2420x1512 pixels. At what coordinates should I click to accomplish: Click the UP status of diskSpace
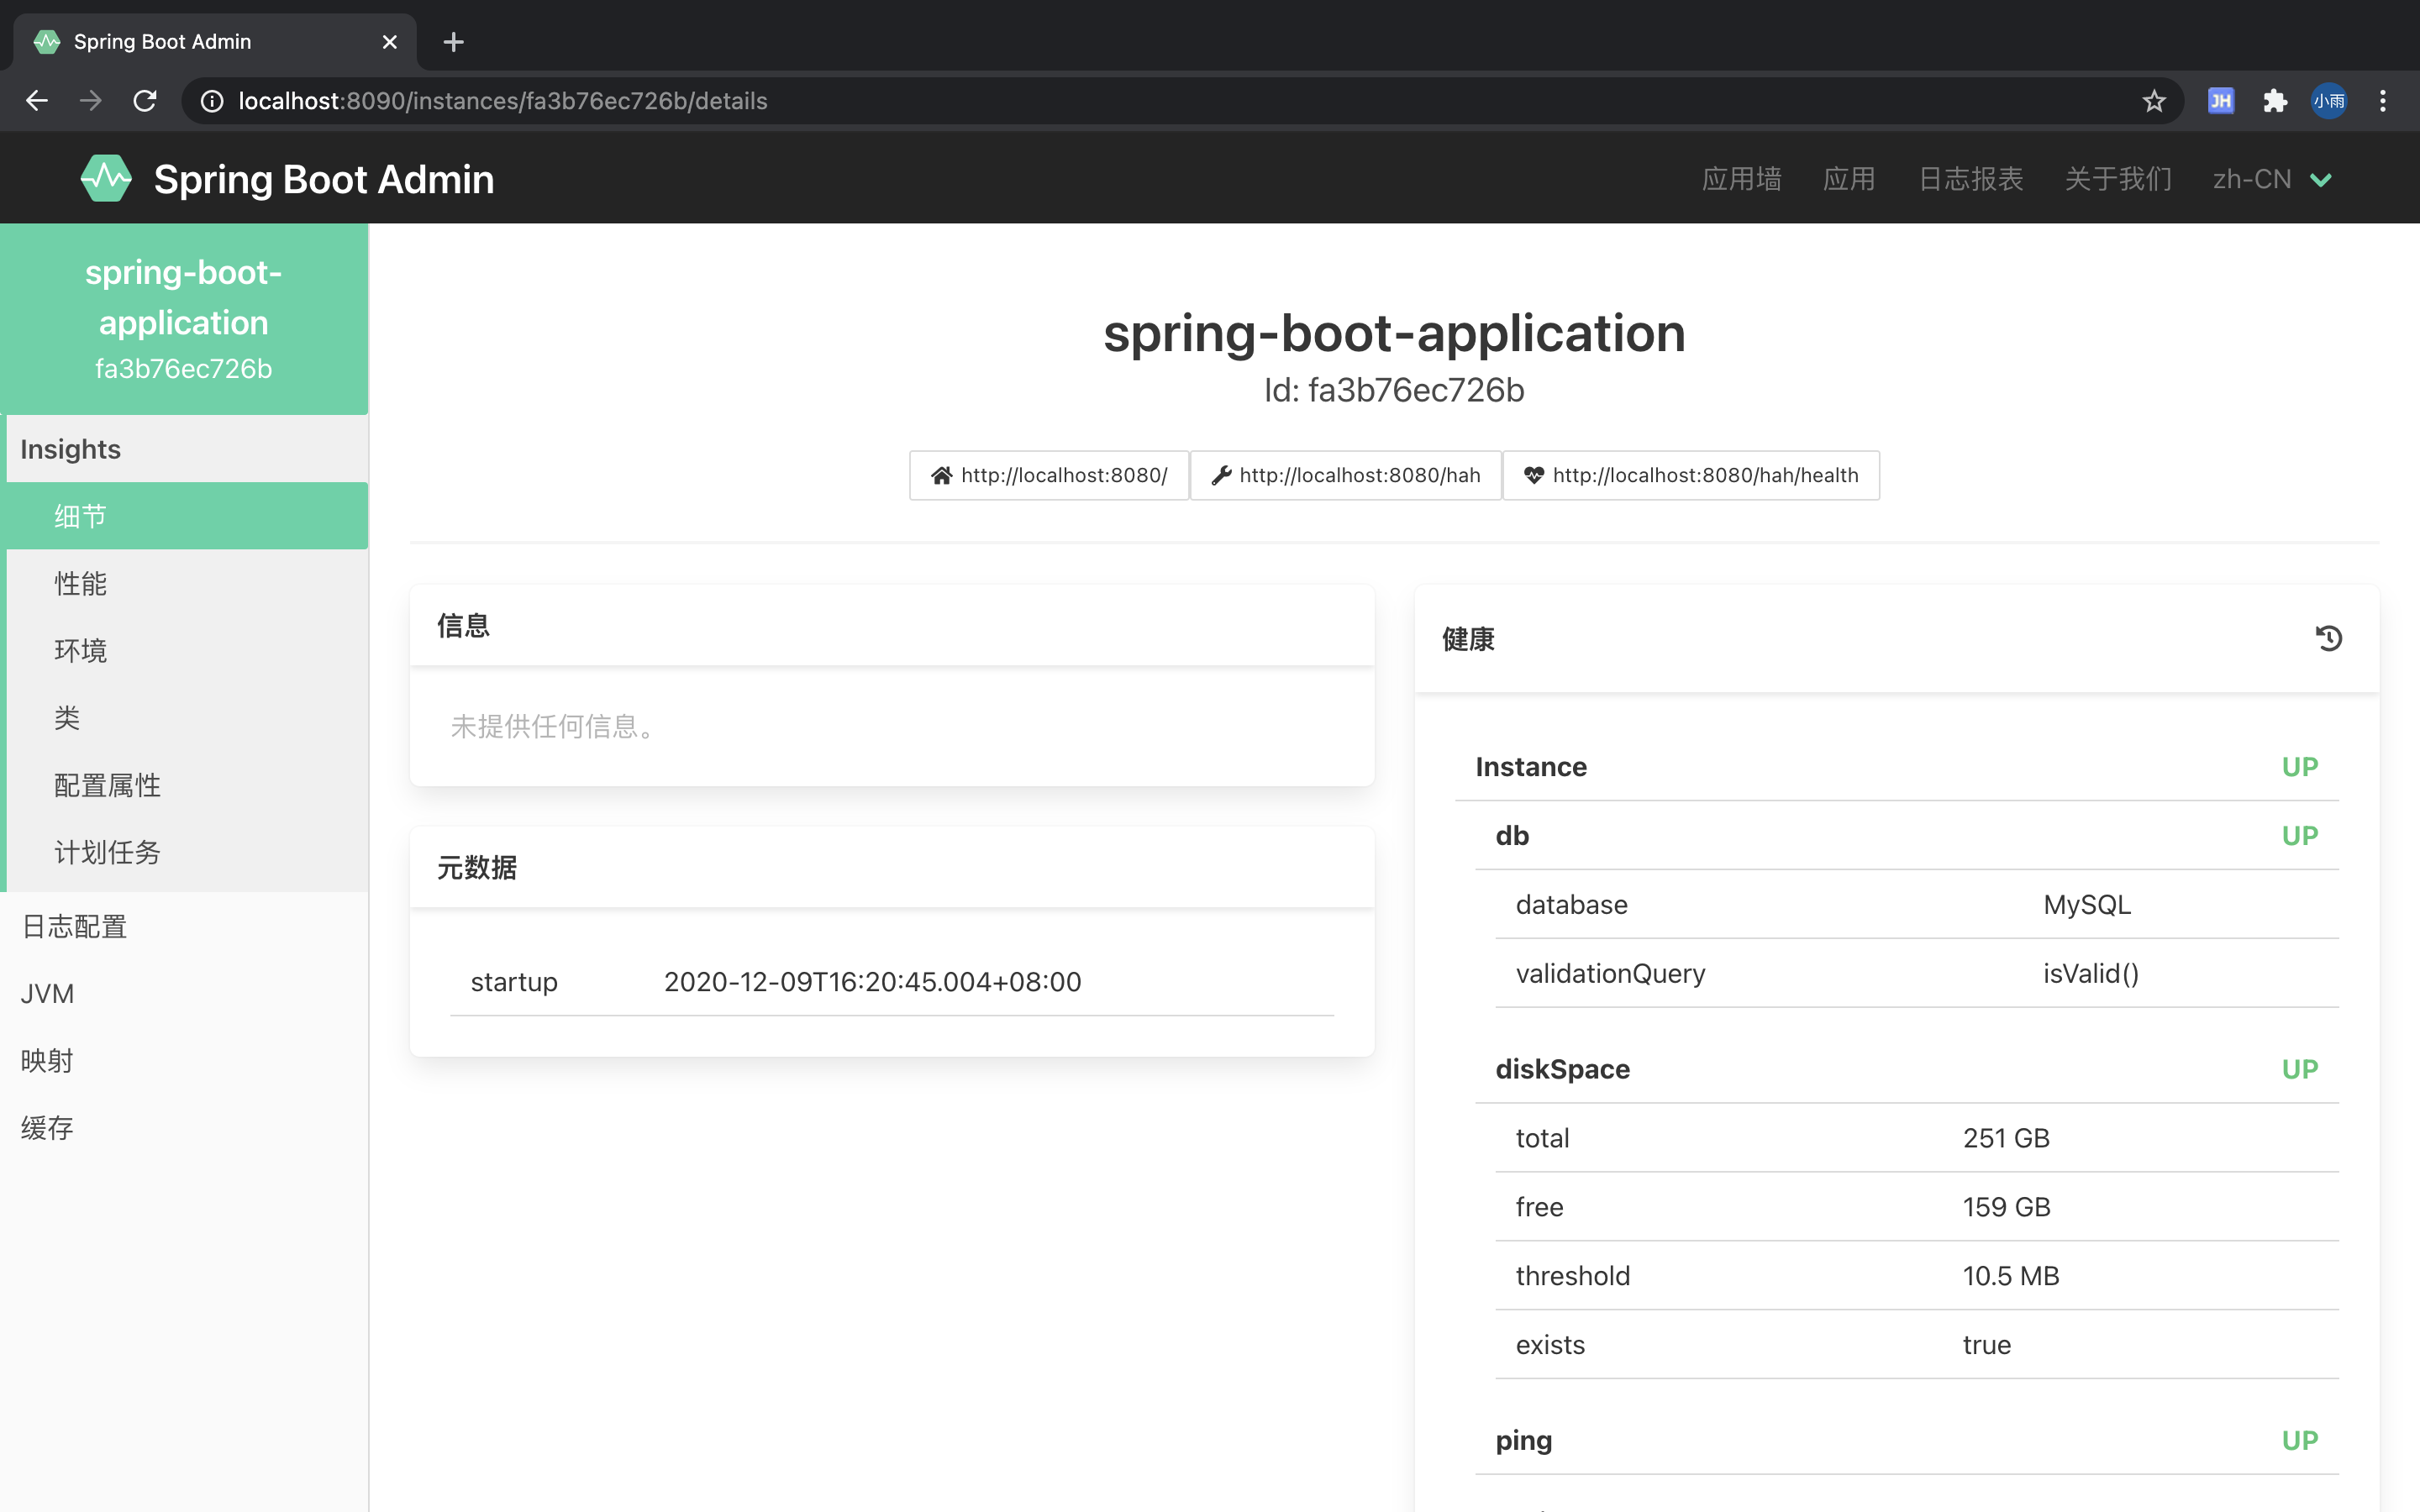tap(2299, 1069)
